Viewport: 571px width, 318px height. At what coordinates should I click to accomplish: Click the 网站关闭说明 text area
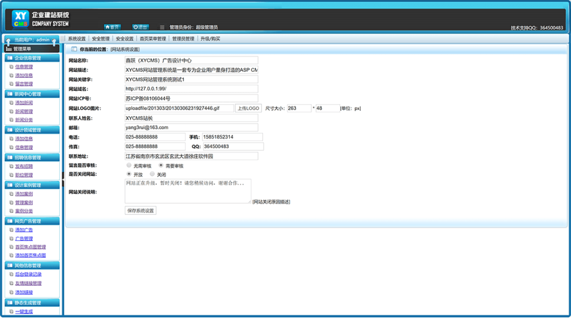point(188,191)
